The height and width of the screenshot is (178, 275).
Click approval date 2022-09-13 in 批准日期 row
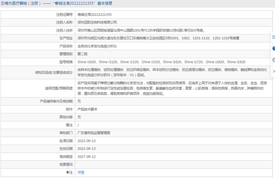(87, 141)
